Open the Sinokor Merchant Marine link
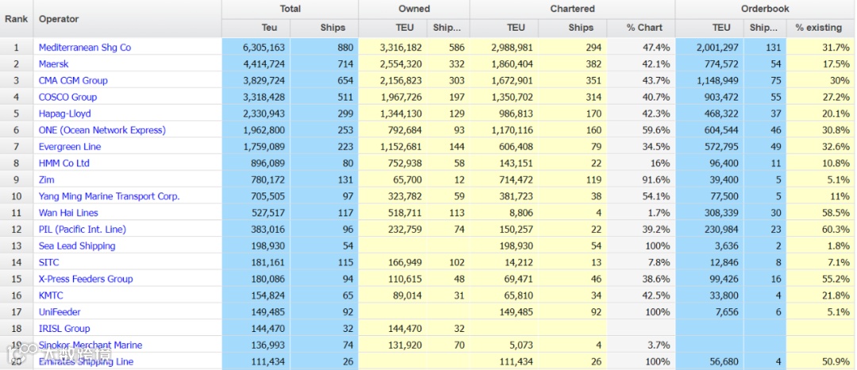Screen dimensions: 857x370 (x=90, y=345)
